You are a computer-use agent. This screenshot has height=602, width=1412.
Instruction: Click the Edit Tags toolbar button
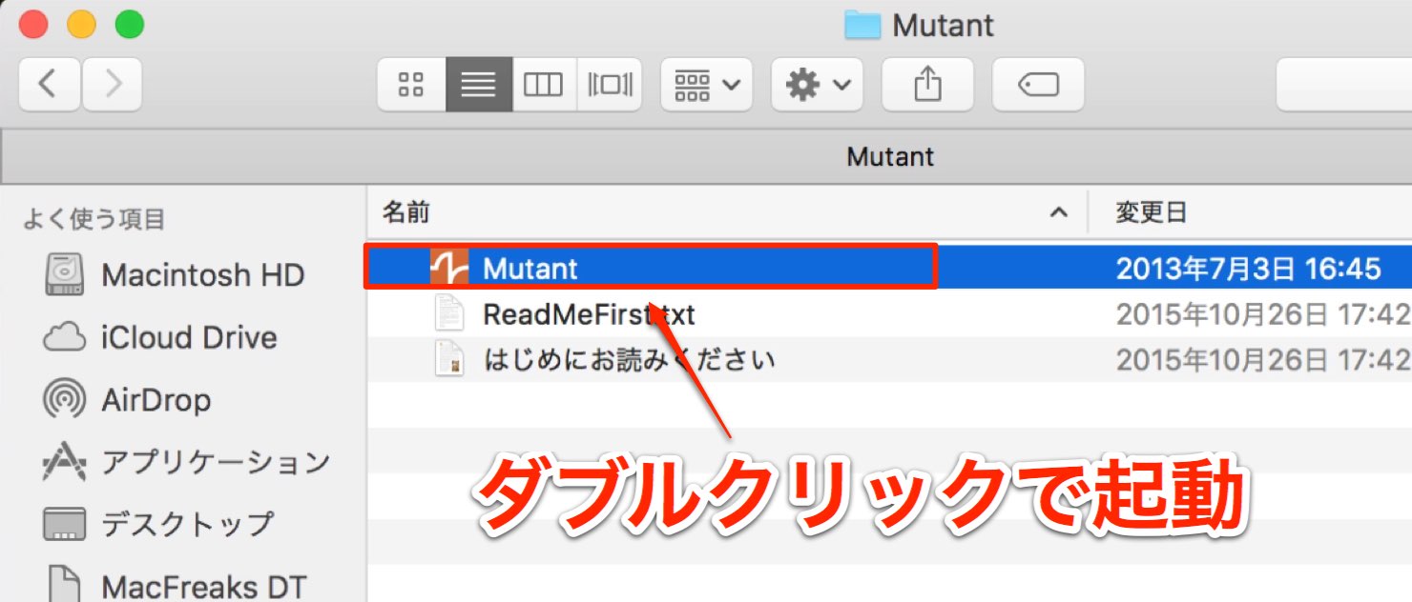1038,85
